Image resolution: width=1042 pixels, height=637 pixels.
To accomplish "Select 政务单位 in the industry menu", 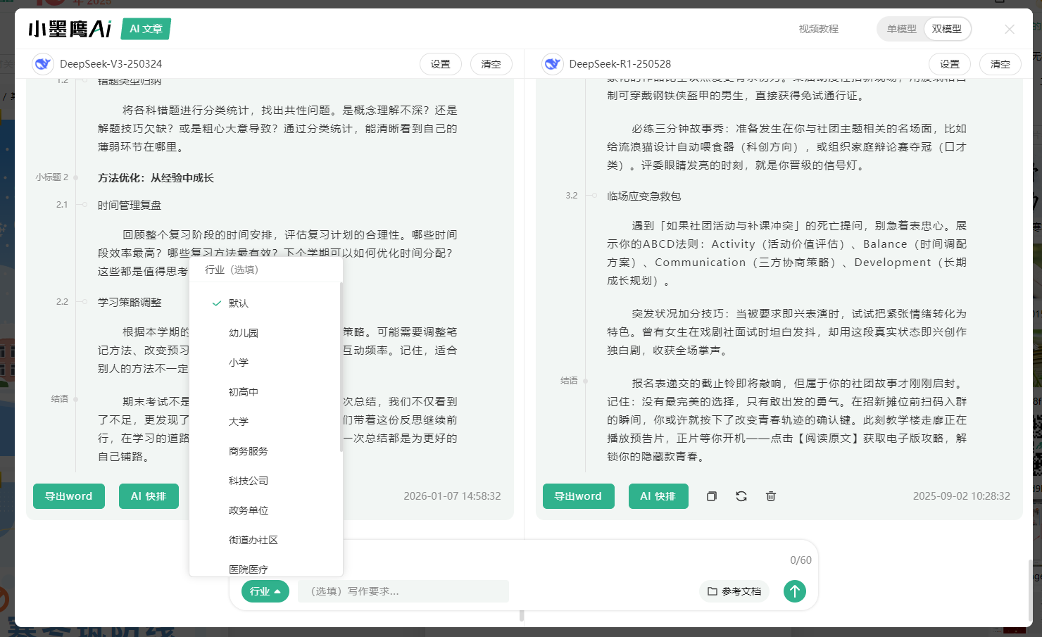I will click(249, 510).
